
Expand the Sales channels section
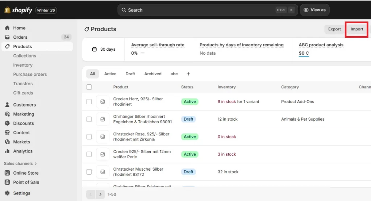[x=20, y=164]
